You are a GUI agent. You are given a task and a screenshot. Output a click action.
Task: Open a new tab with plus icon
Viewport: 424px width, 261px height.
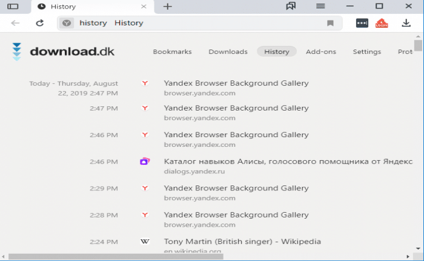pos(168,7)
